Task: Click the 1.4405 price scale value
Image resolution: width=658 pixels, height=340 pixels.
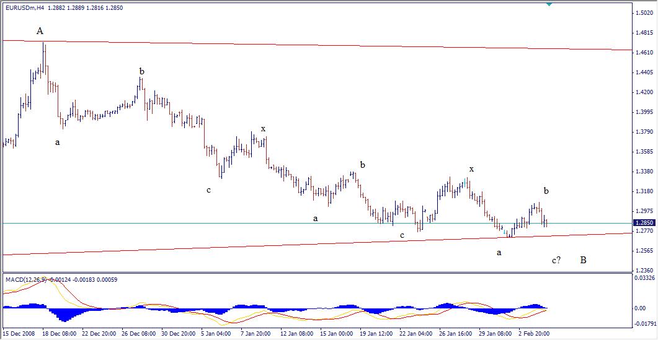Action: [644, 72]
